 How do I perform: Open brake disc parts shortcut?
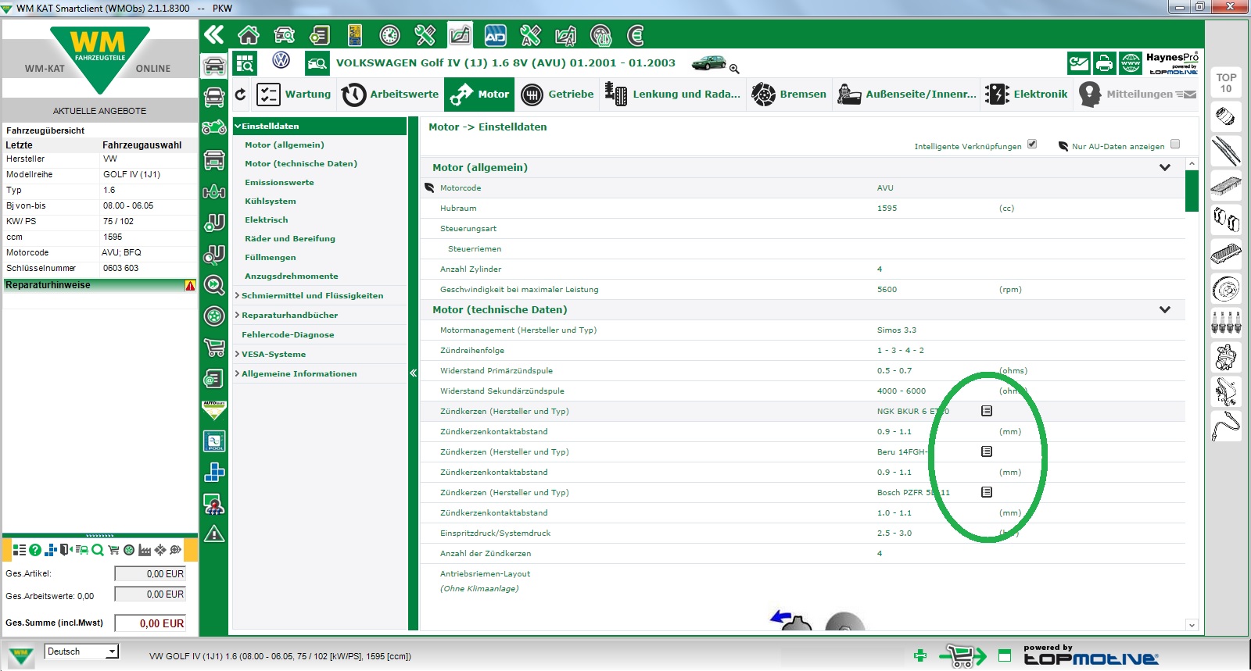click(x=1226, y=289)
